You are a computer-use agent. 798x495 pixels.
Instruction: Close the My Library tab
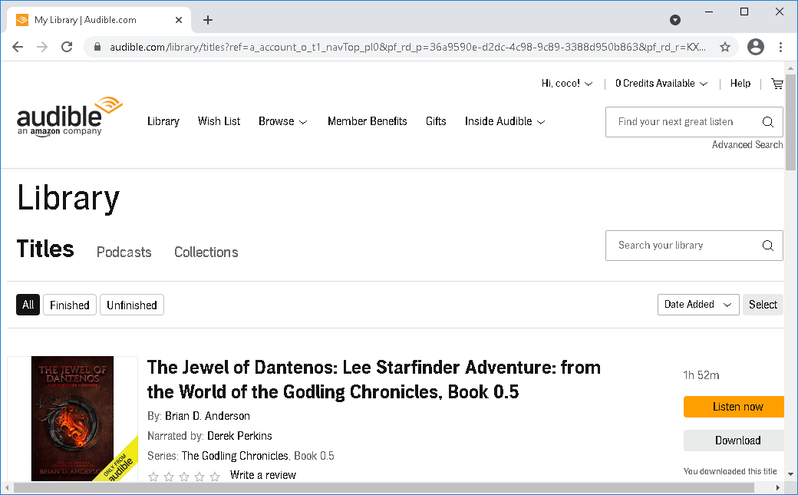click(x=179, y=20)
